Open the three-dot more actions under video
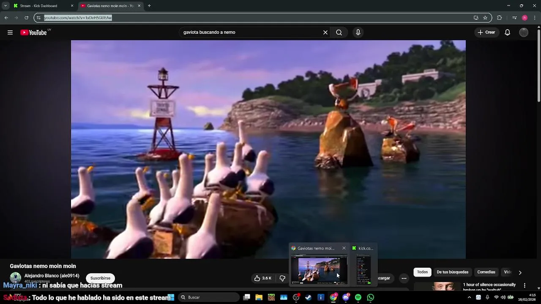 point(404,278)
